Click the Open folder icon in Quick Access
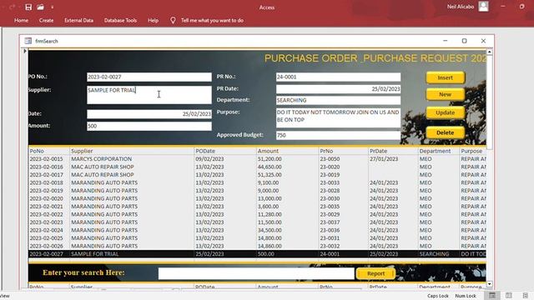 click(40, 7)
